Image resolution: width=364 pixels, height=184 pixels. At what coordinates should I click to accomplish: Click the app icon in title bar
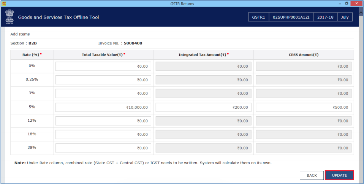(3, 3)
